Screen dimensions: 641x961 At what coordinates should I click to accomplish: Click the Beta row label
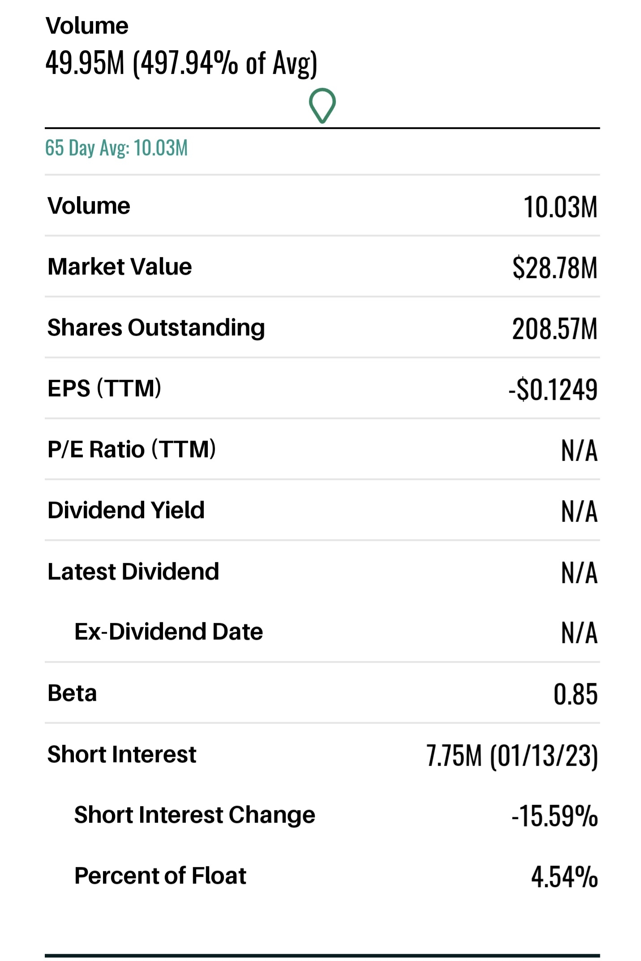click(72, 693)
